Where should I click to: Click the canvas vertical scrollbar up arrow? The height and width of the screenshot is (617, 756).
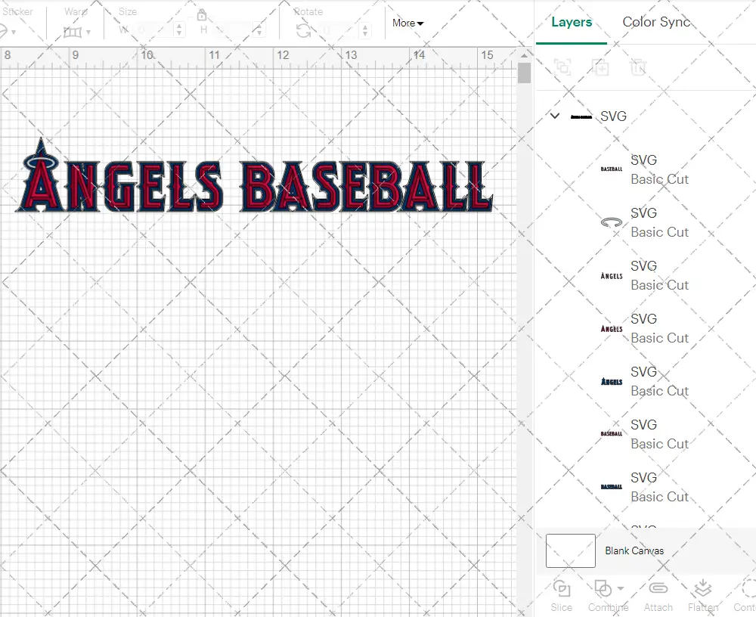(x=525, y=55)
